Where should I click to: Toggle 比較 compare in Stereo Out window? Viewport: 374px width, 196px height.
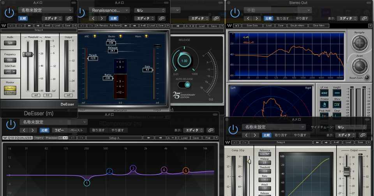click(268, 18)
